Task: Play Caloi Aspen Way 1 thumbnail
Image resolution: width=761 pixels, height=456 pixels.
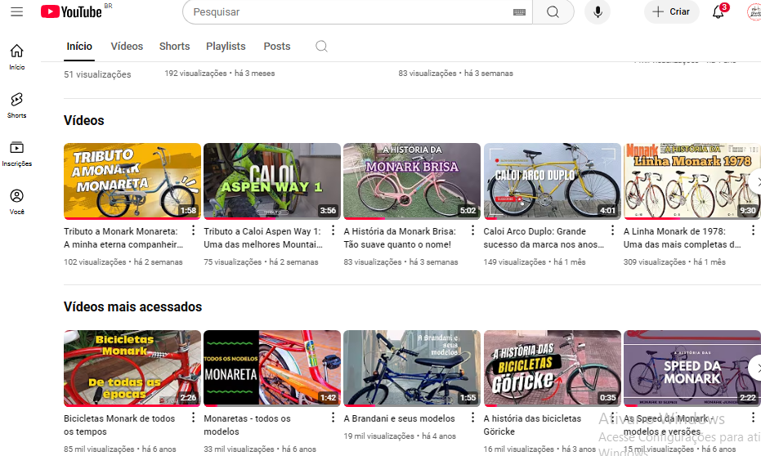Action: 272,181
